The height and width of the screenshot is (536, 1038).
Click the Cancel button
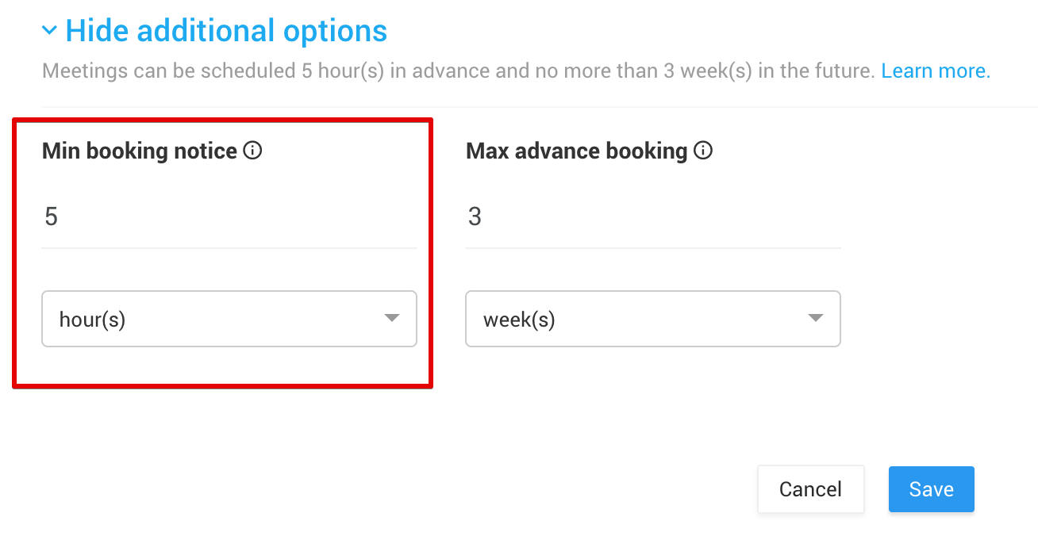click(811, 489)
